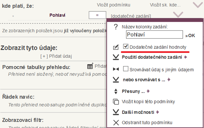Click the kde platí, že label
This screenshot has height=128, width=204.
18,6
